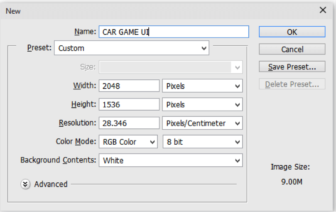Focus the Width field showing 2048
This screenshot has width=336, height=212.
click(129, 86)
